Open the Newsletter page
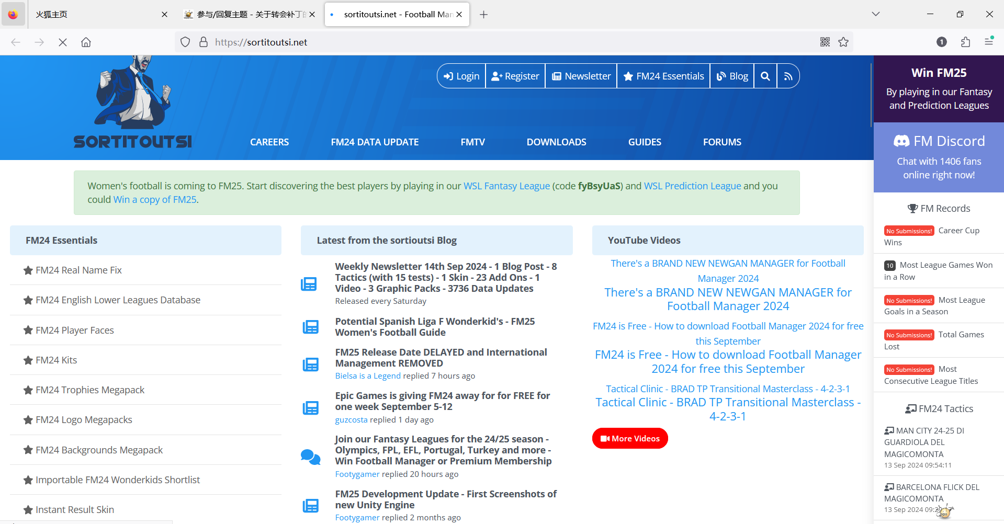 581,76
